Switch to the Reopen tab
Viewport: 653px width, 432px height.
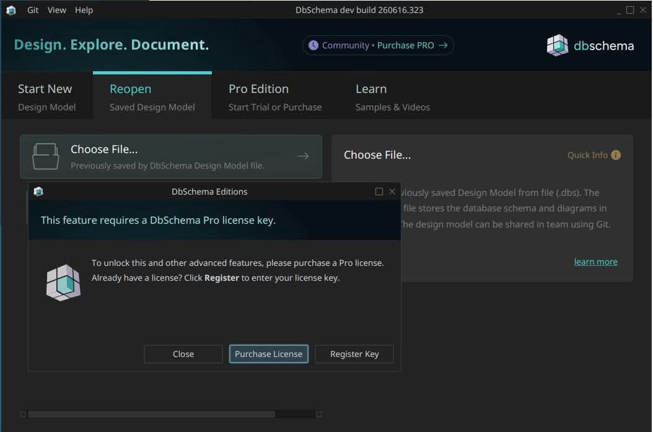tap(152, 97)
